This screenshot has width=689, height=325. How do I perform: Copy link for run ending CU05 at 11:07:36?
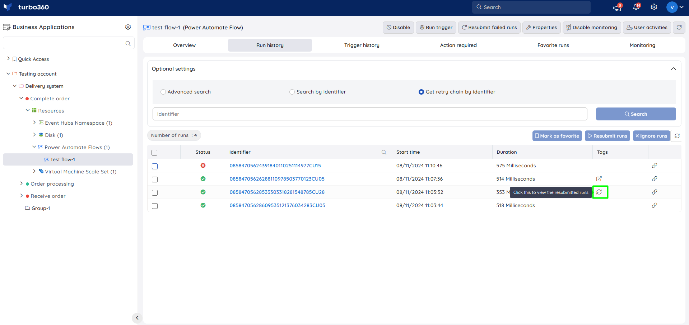(x=655, y=179)
